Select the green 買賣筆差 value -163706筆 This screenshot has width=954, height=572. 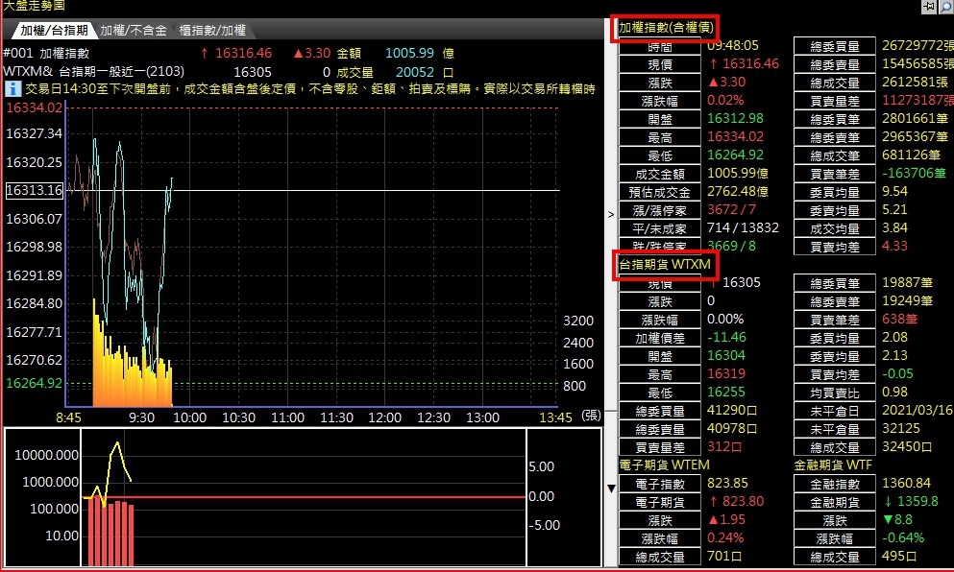914,174
